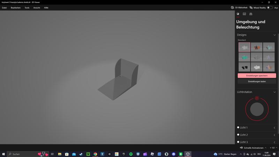Open the Hilfe menu
Viewport: 279px width, 157px height.
pyautogui.click(x=46, y=8)
